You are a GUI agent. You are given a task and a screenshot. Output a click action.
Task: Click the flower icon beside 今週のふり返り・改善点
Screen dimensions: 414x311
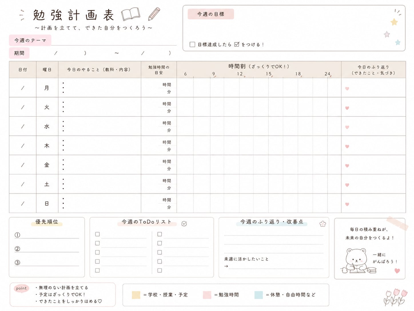pos(323,224)
